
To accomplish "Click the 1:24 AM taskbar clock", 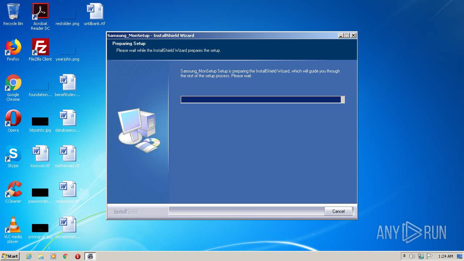I will tap(446, 256).
